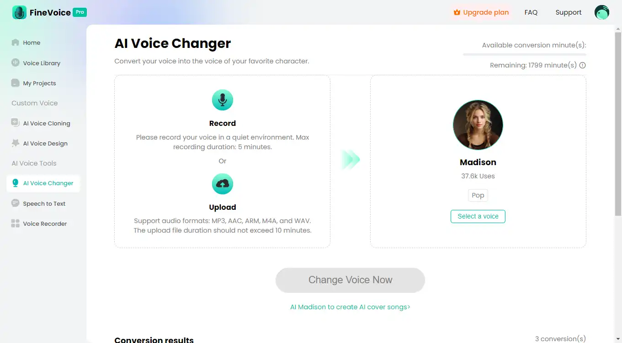
Task: Click the Select a voice button
Action: click(478, 216)
